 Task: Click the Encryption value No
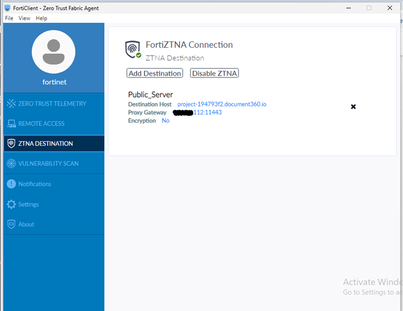point(166,120)
